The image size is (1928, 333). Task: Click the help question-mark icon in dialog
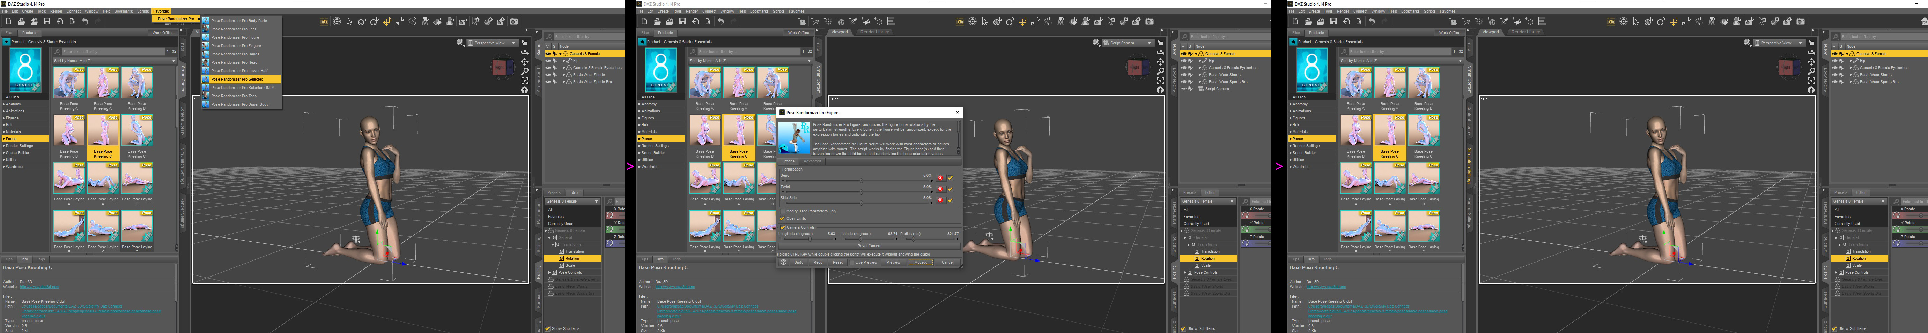pos(784,262)
